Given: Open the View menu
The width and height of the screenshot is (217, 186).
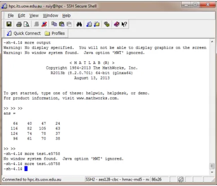Looking at the screenshot, I should point(34,15).
